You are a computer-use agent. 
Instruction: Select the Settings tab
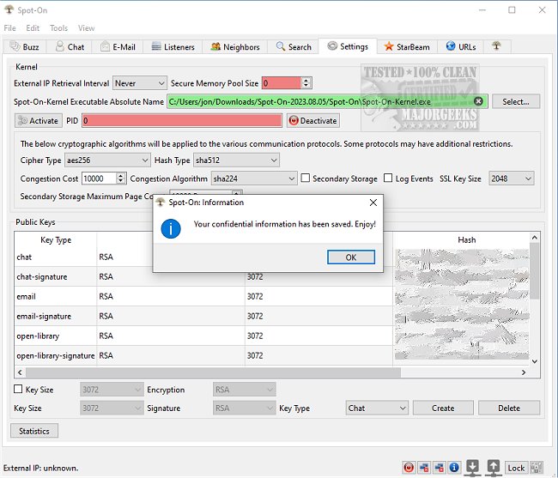[348, 46]
